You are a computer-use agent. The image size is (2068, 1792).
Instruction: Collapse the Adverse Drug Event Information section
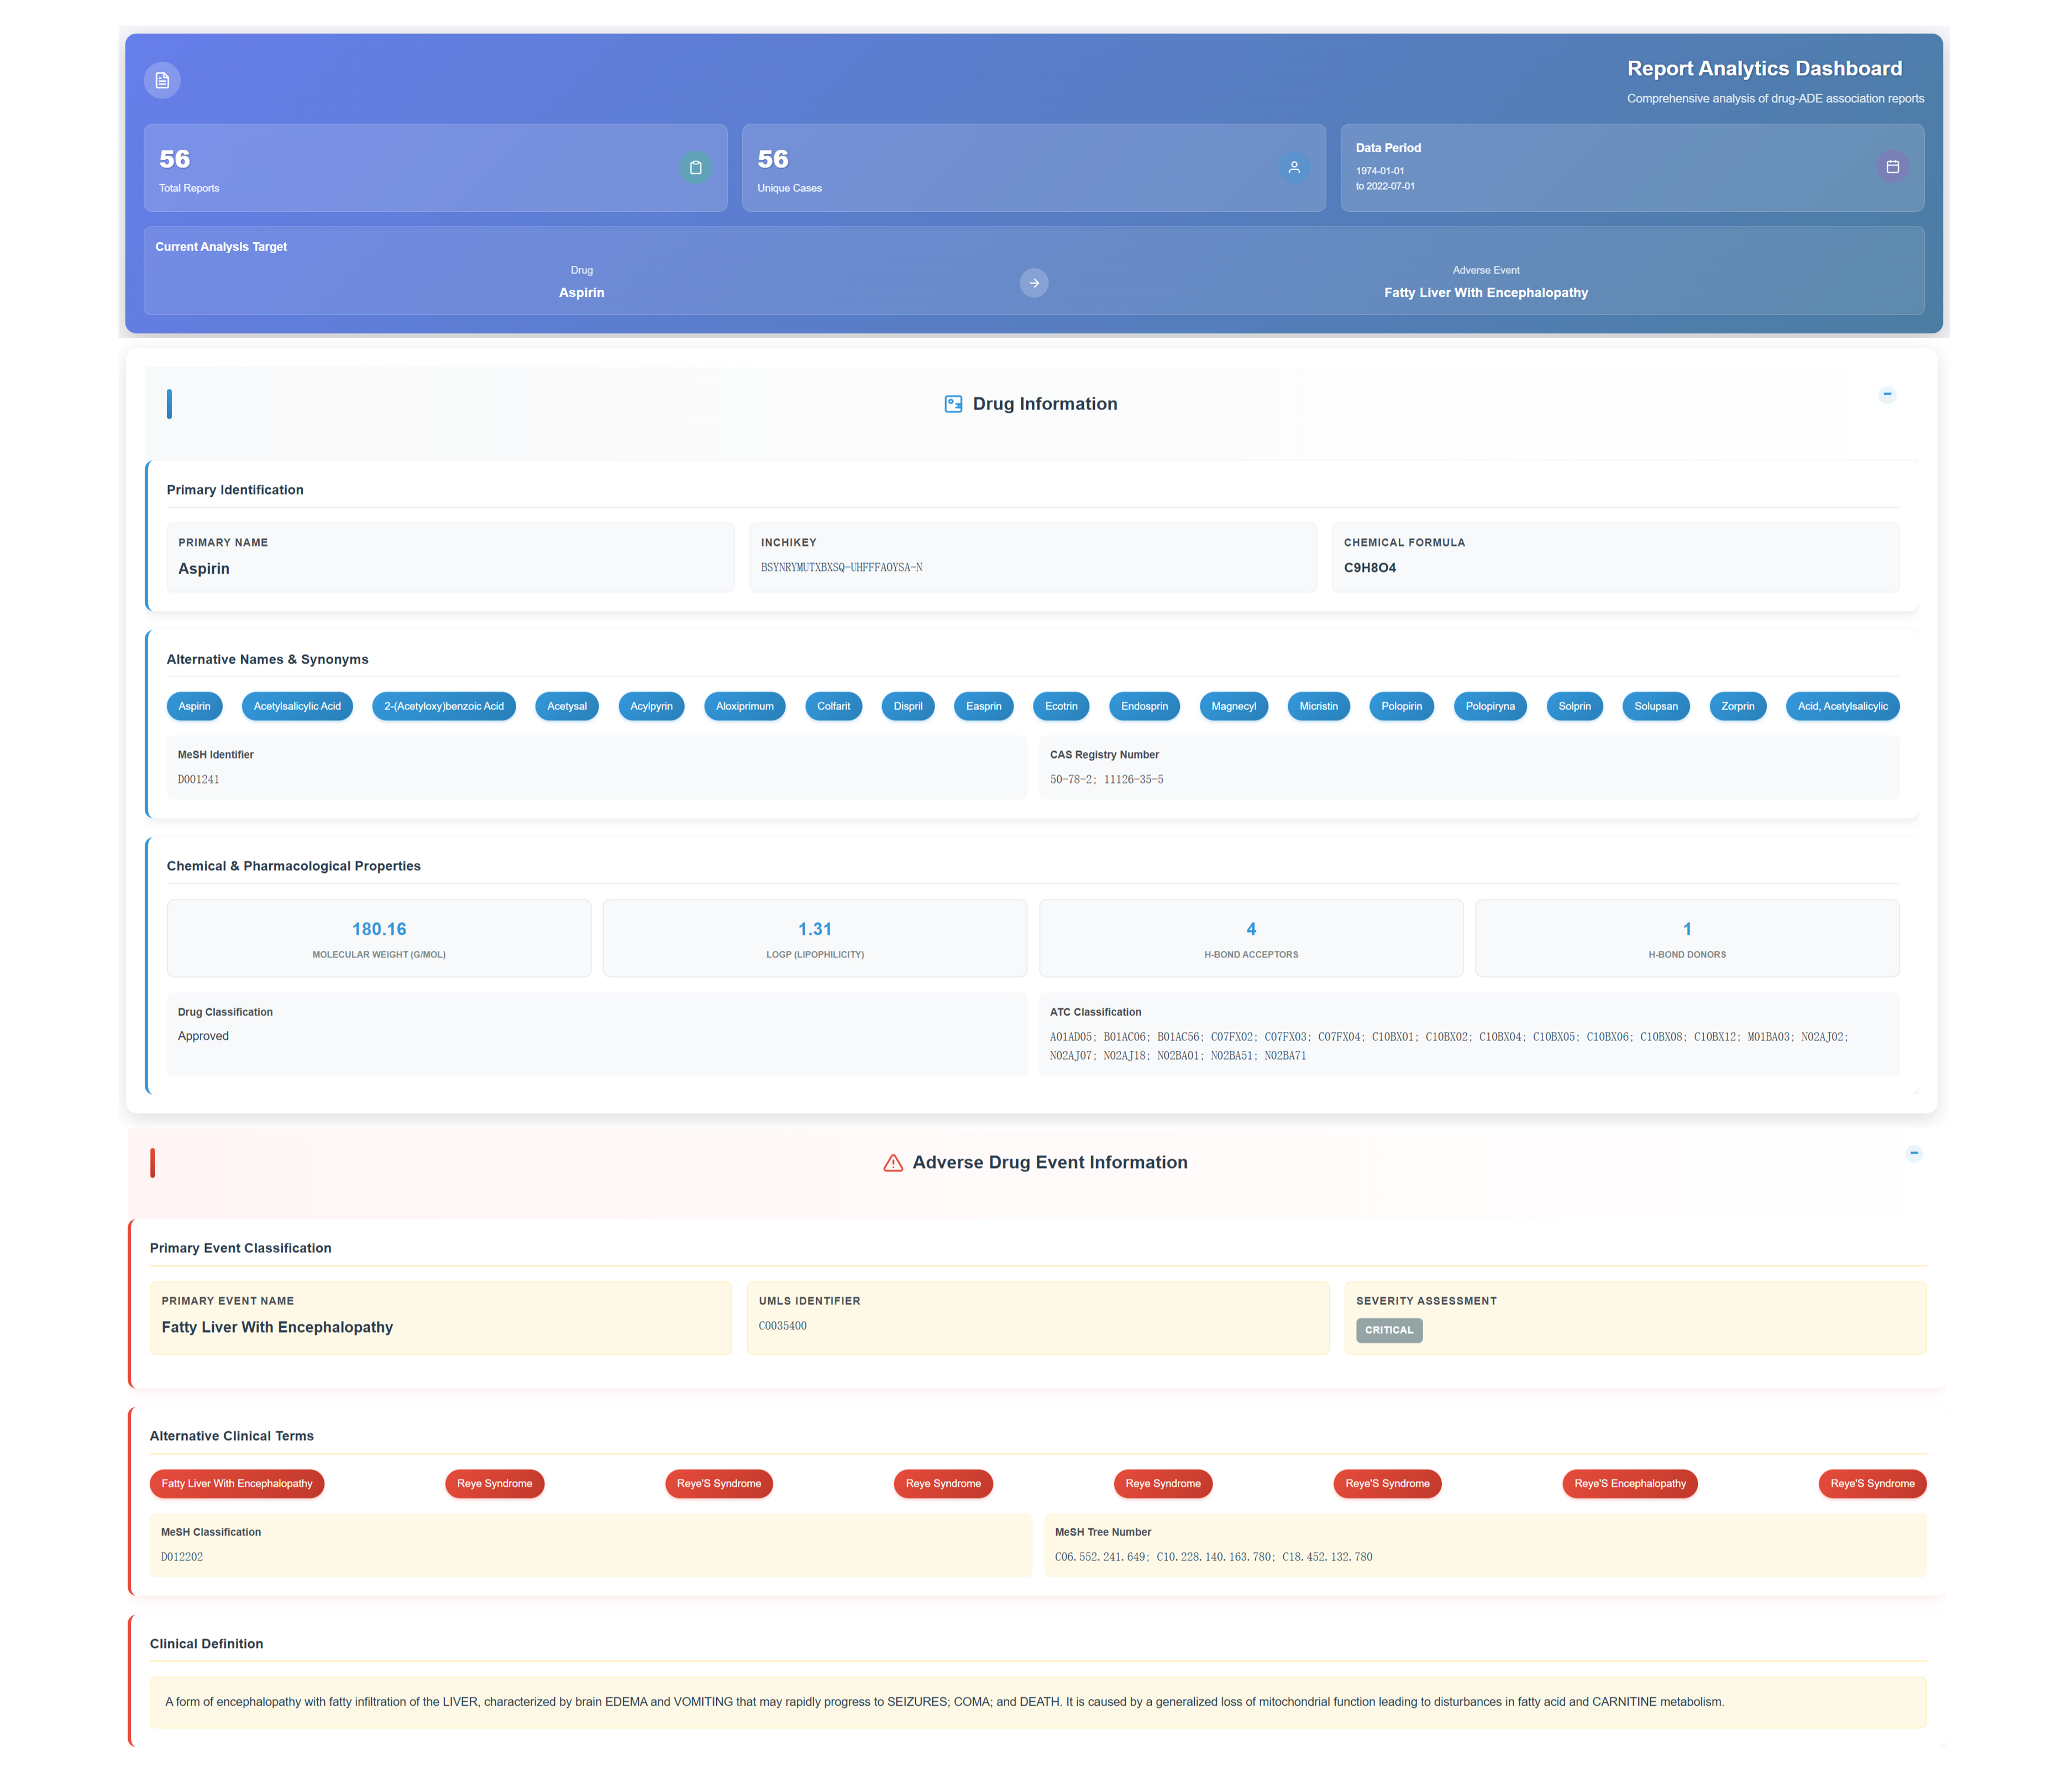[1913, 1153]
